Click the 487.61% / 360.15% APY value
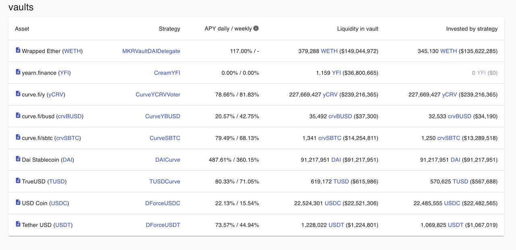 tap(234, 160)
